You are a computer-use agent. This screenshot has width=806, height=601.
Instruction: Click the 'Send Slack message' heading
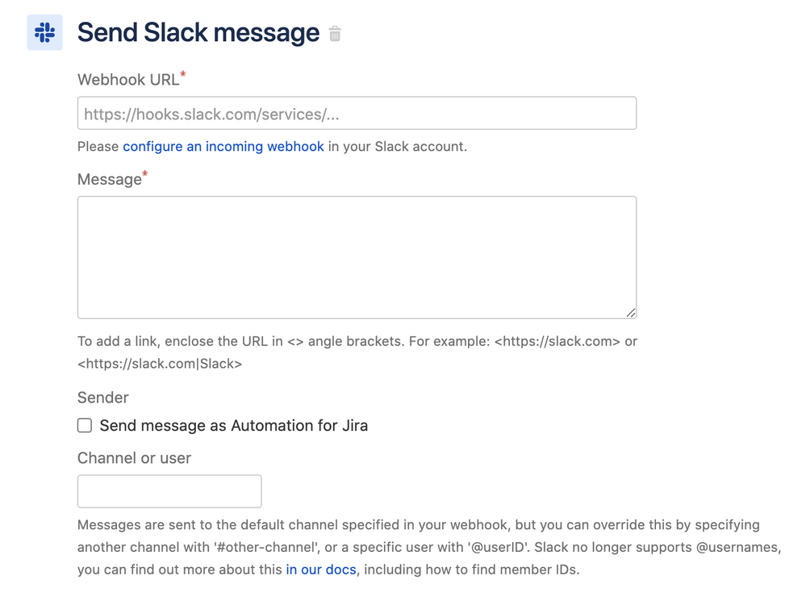(198, 33)
